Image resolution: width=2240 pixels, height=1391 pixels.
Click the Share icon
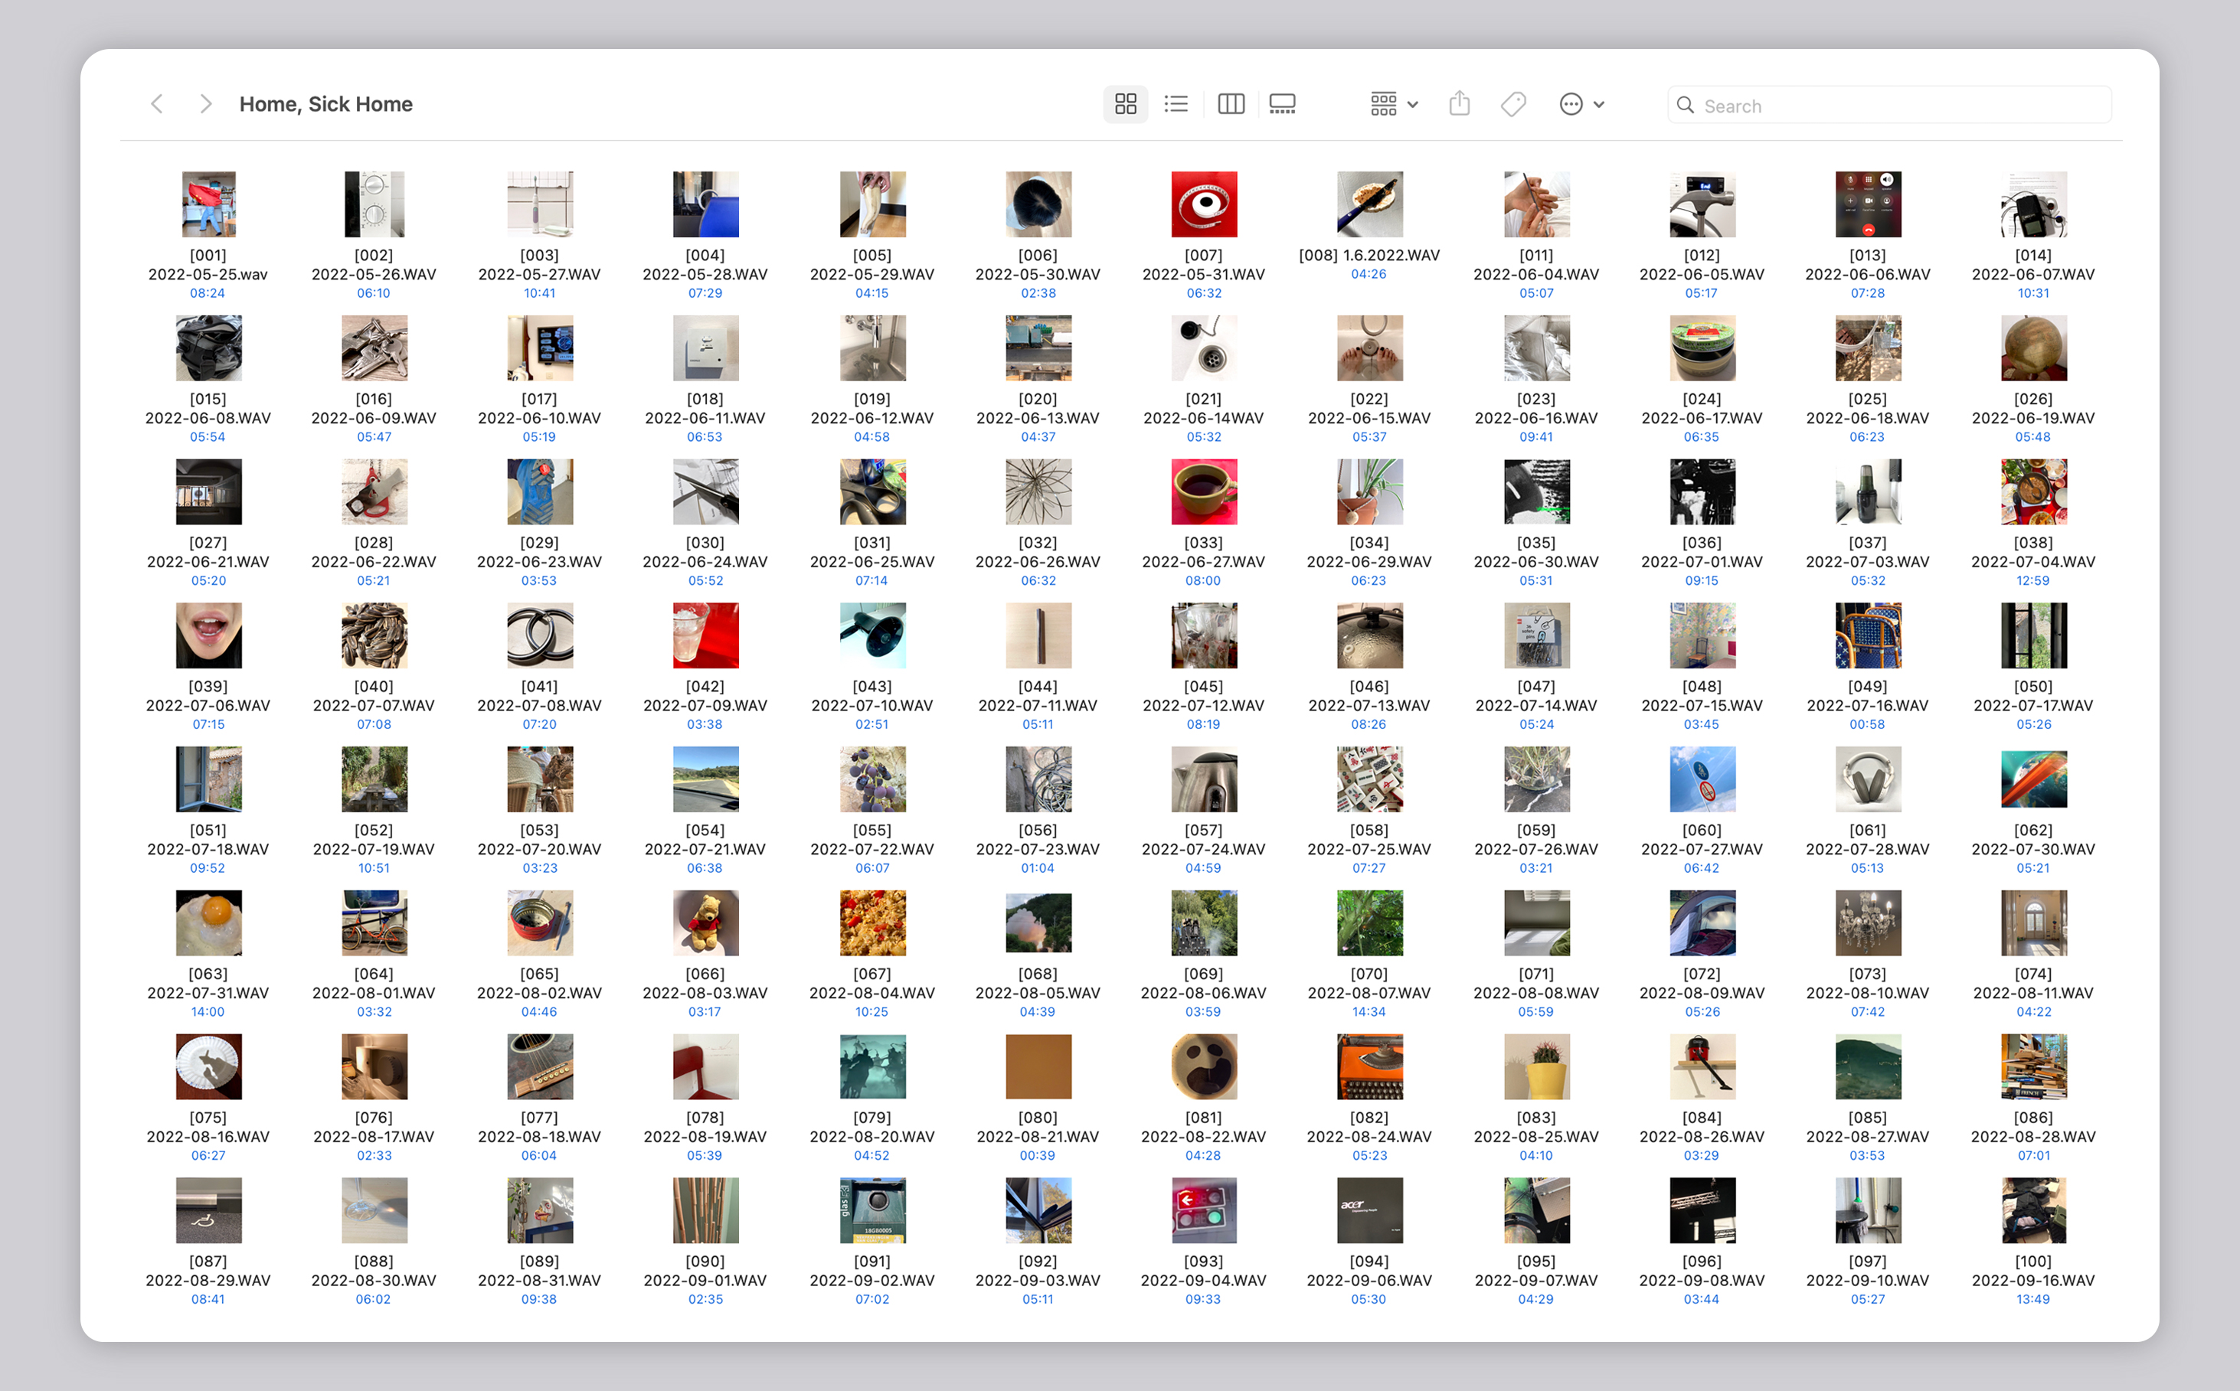coord(1459,103)
